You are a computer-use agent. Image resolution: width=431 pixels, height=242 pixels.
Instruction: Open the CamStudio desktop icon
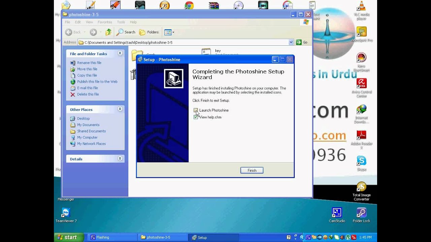(337, 215)
